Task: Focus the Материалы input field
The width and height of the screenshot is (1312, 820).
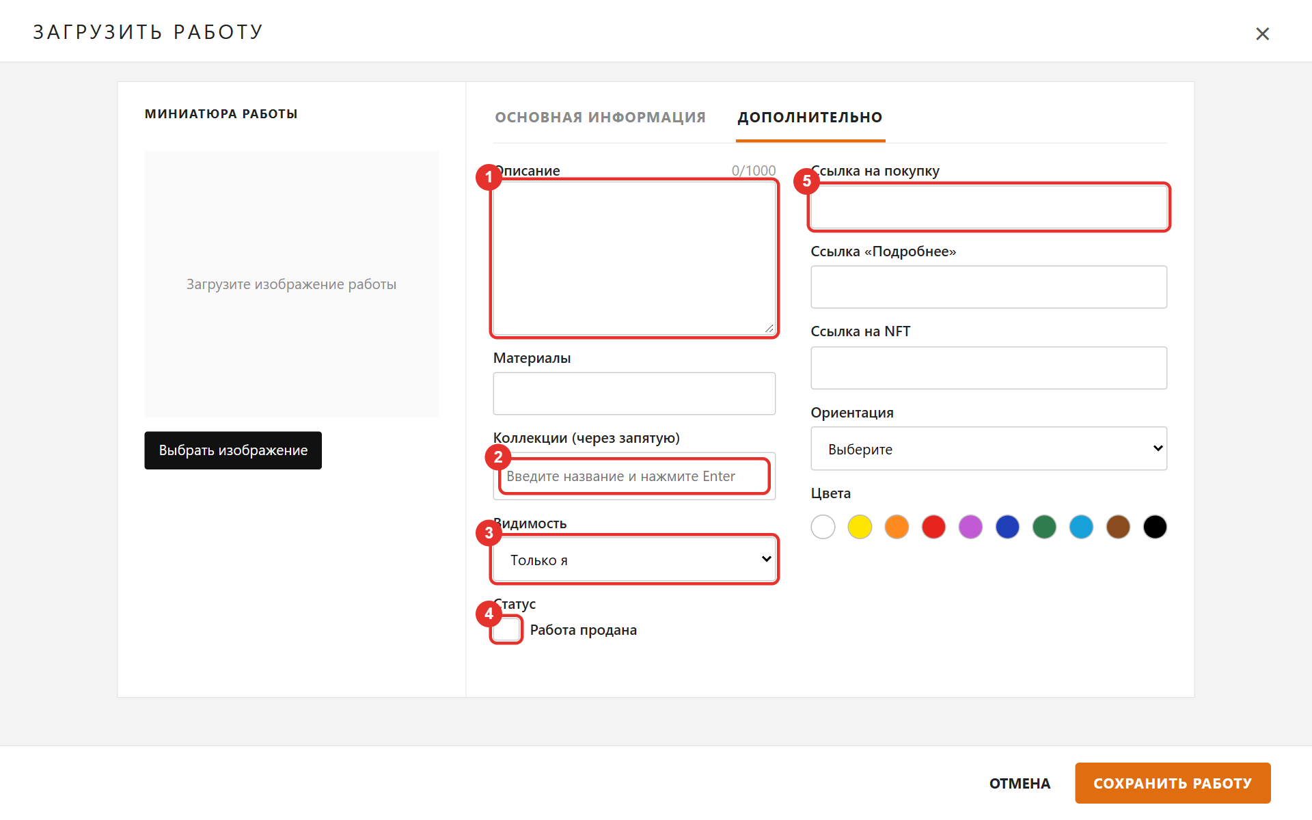Action: click(x=634, y=394)
